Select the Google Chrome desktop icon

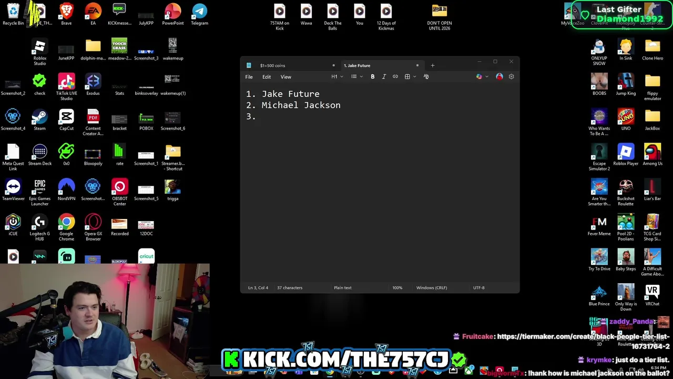(66, 228)
